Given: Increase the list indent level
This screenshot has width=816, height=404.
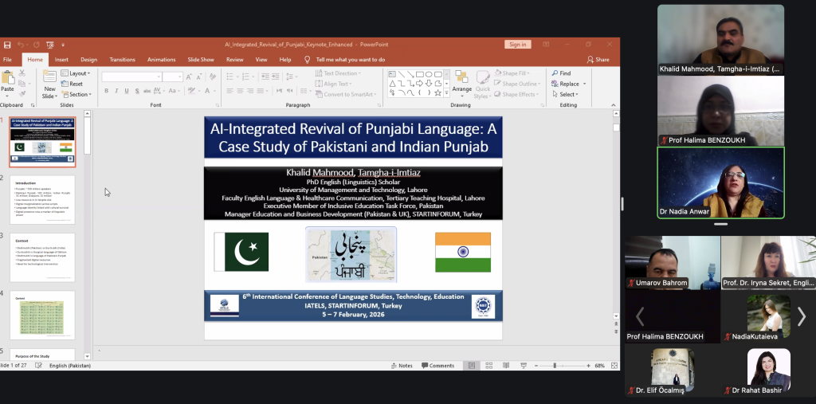Looking at the screenshot, I should click(277, 76).
